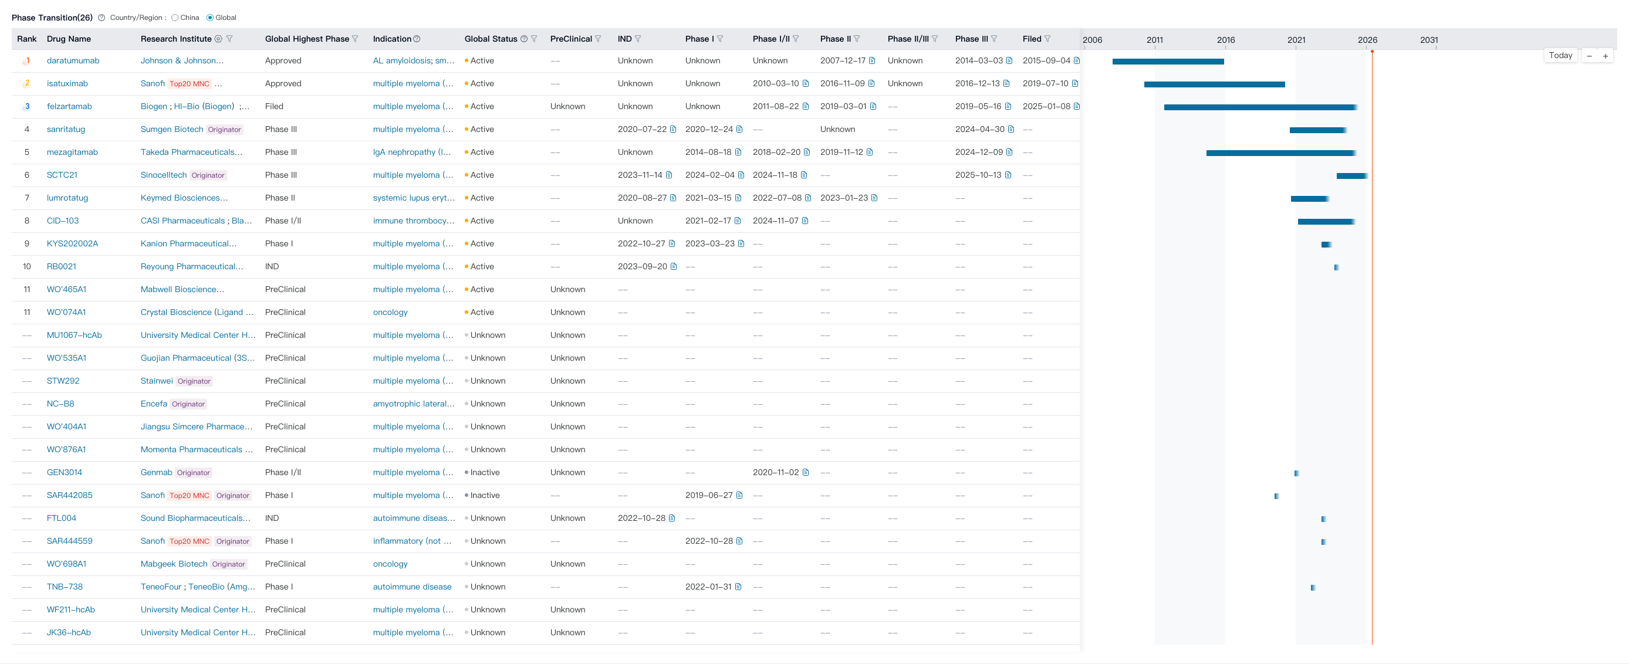This screenshot has width=1629, height=664.
Task: Open the isatuximab drug link
Action: pos(67,83)
